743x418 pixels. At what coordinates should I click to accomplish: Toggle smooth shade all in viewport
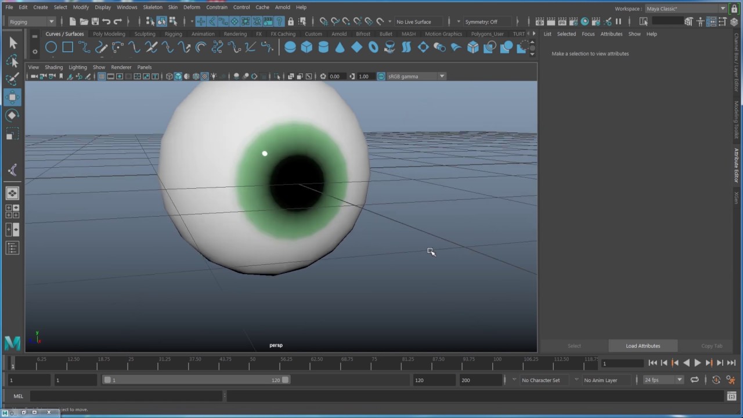178,76
